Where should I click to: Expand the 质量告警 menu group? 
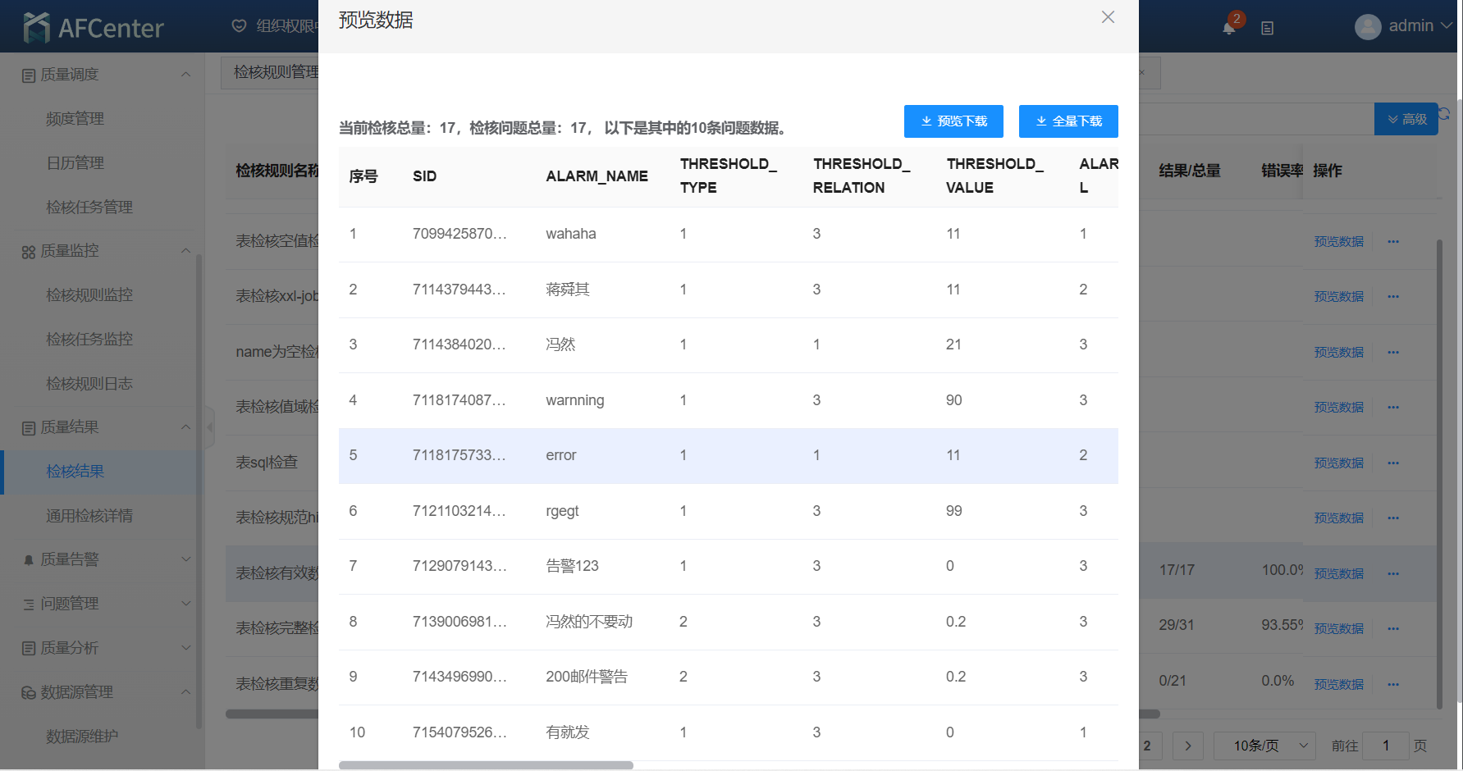click(x=185, y=559)
